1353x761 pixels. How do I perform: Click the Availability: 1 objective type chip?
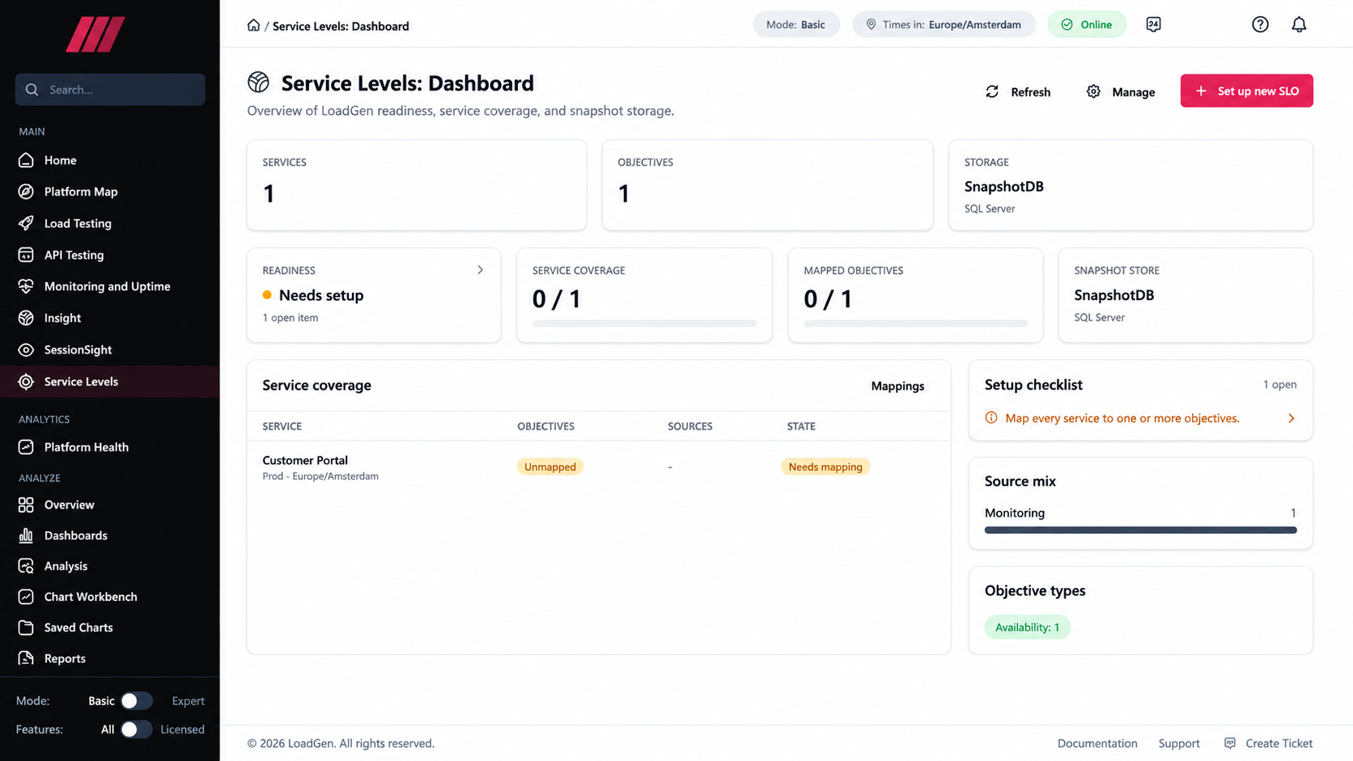(1027, 627)
